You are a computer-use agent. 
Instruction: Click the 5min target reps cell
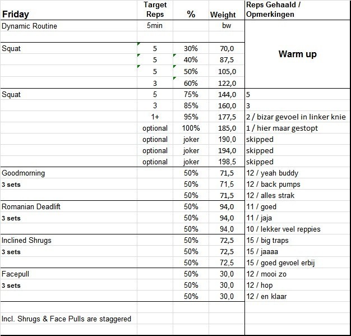[x=155, y=26]
